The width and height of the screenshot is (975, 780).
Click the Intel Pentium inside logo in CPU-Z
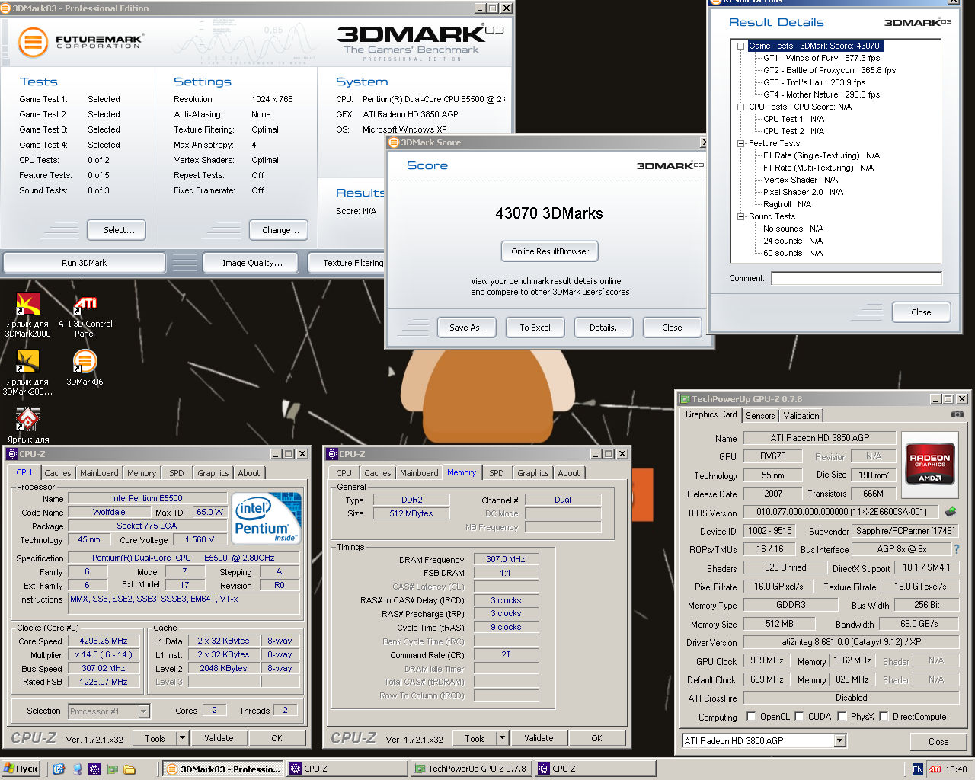point(267,519)
